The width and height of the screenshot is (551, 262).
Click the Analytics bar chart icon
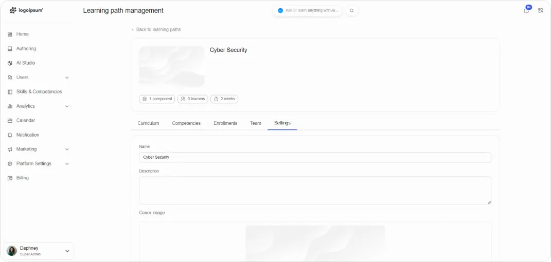pos(10,106)
